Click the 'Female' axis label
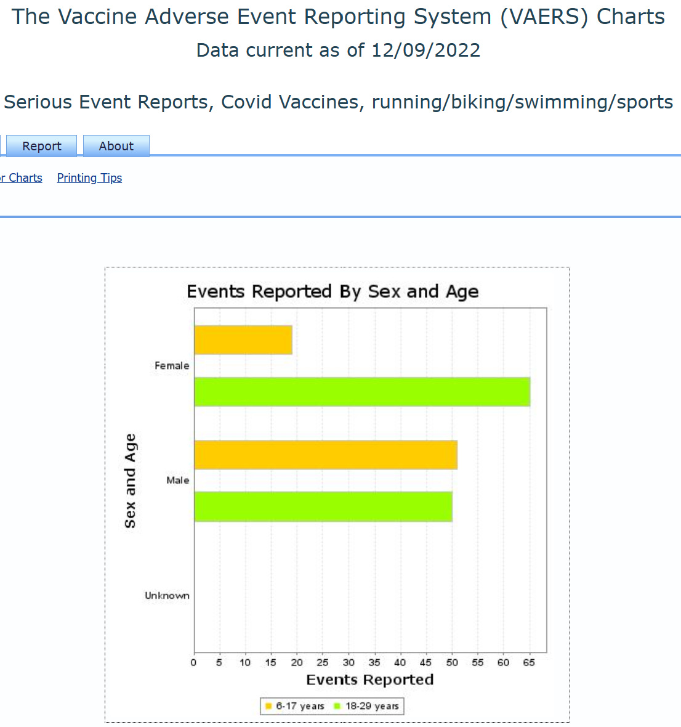The width and height of the screenshot is (681, 727). click(x=172, y=366)
